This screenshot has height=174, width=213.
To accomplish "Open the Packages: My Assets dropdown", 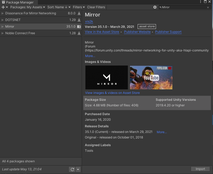I will [x=28, y=7].
